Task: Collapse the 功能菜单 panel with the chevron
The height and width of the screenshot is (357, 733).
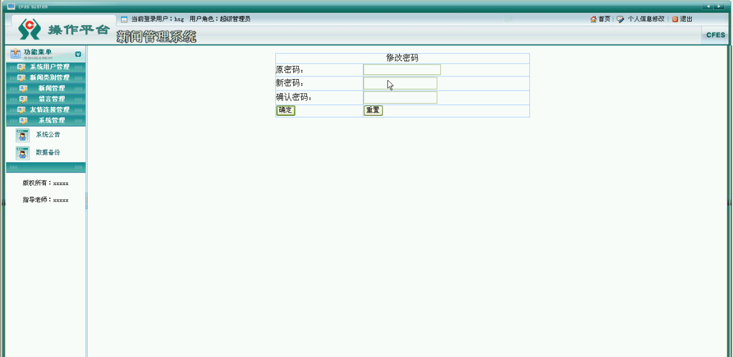Action: 78,54
